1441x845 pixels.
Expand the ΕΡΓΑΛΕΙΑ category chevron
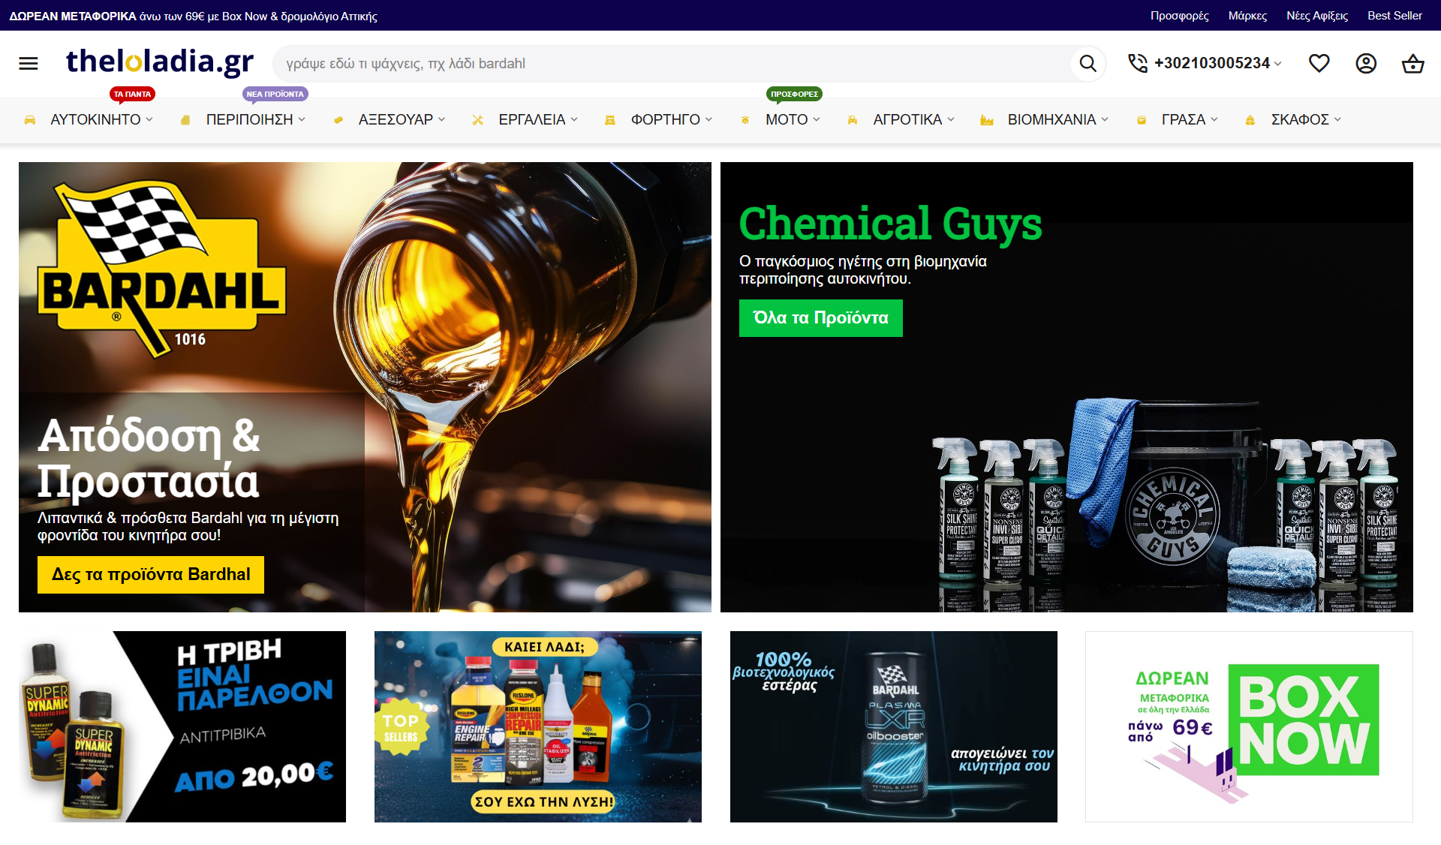[574, 119]
